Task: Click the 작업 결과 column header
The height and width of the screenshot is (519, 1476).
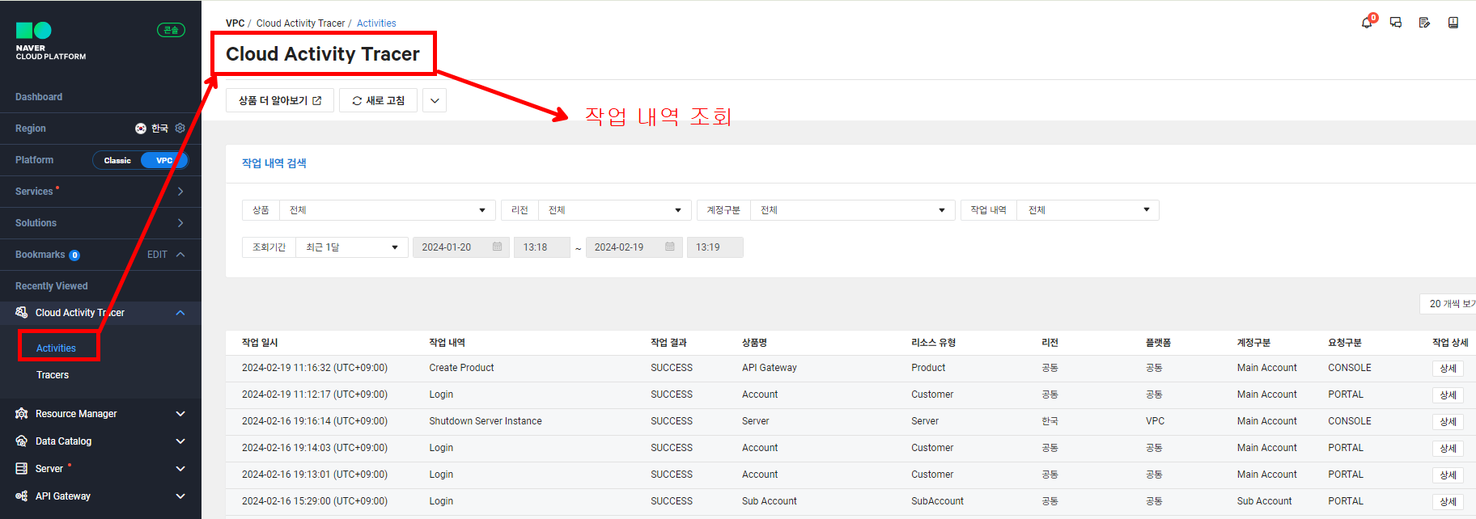Action: tap(668, 343)
